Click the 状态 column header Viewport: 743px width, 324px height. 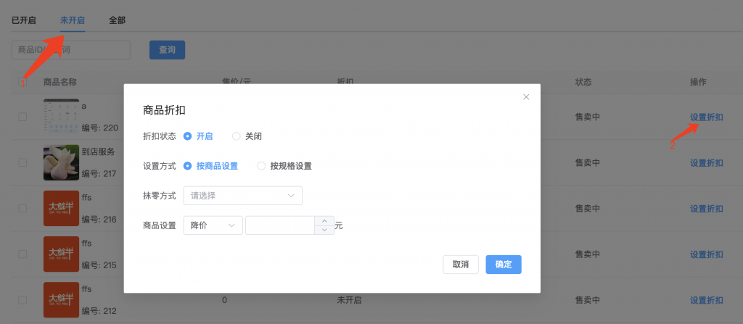(x=583, y=82)
